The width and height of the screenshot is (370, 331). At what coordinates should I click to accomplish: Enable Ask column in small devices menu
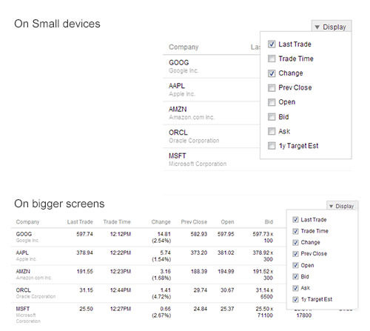pyautogui.click(x=272, y=131)
